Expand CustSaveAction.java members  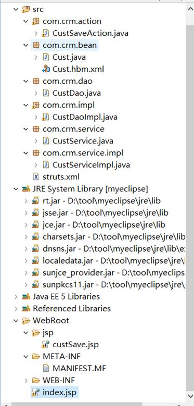point(36,33)
